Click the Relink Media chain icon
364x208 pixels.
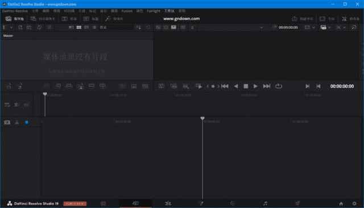49,27
